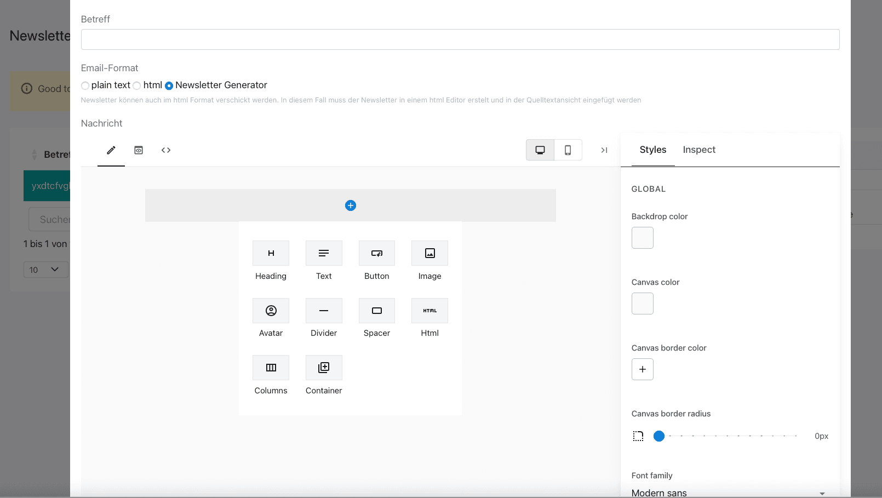Viewport: 882px width, 498px height.
Task: Switch to desktop preview
Action: pyautogui.click(x=540, y=150)
